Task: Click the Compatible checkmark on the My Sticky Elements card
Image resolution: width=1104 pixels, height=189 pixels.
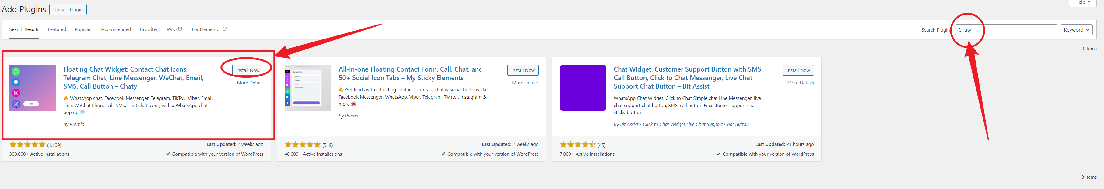Action: coord(443,154)
